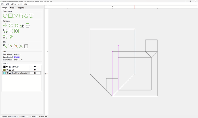Switch to the Toolpaths tab
The height and width of the screenshot is (118, 198).
tap(21, 8)
